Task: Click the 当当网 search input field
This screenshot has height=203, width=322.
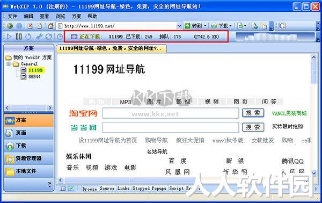Action: 171,128
